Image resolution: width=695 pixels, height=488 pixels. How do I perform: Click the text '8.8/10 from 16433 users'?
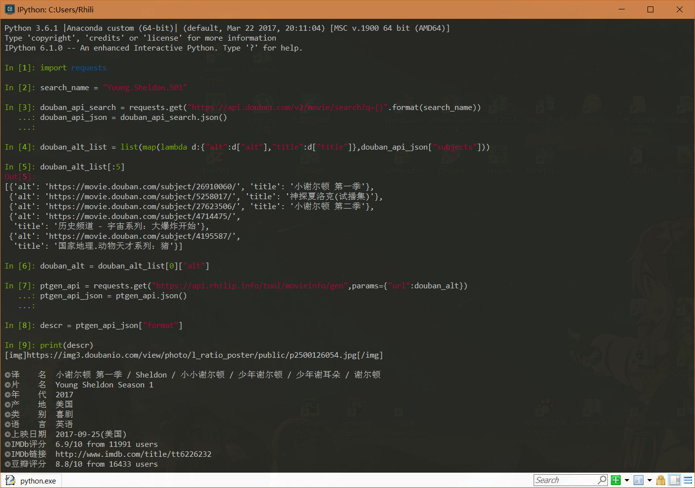pos(106,464)
